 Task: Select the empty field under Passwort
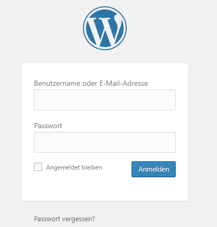point(105,142)
